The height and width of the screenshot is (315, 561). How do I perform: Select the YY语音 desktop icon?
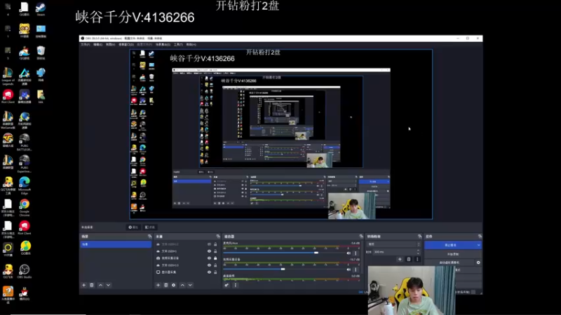25,31
